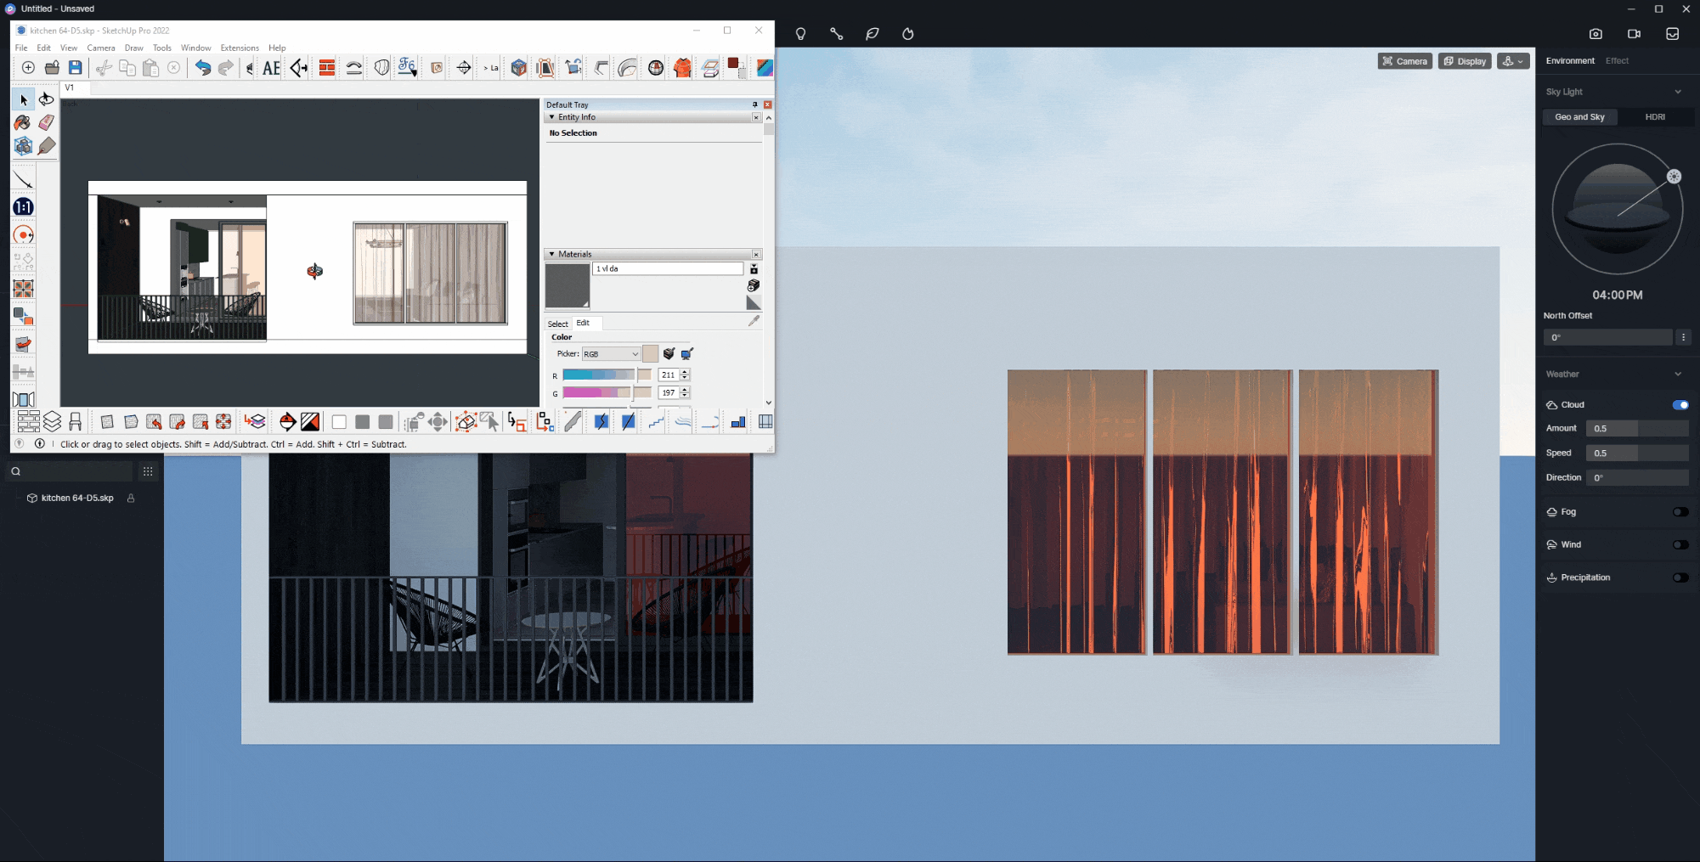Screen dimensions: 1700x862
Task: Click the AE text tool icon
Action: 271,68
